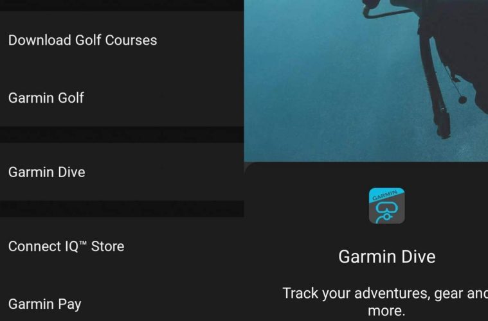Select the Garmin Golf menu item

122,98
